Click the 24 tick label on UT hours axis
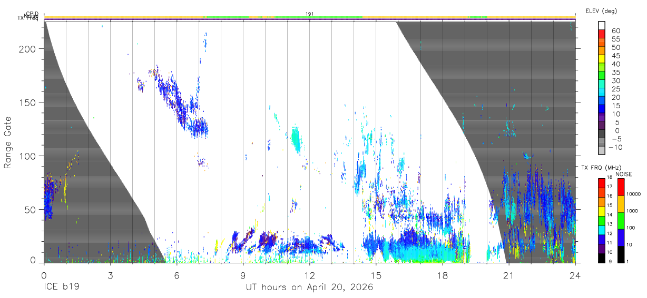 pos(575,275)
